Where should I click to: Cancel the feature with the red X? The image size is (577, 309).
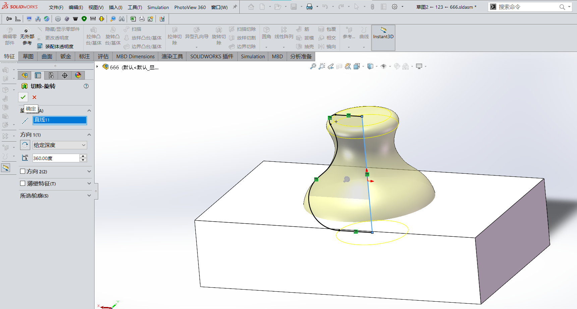pyautogui.click(x=34, y=97)
